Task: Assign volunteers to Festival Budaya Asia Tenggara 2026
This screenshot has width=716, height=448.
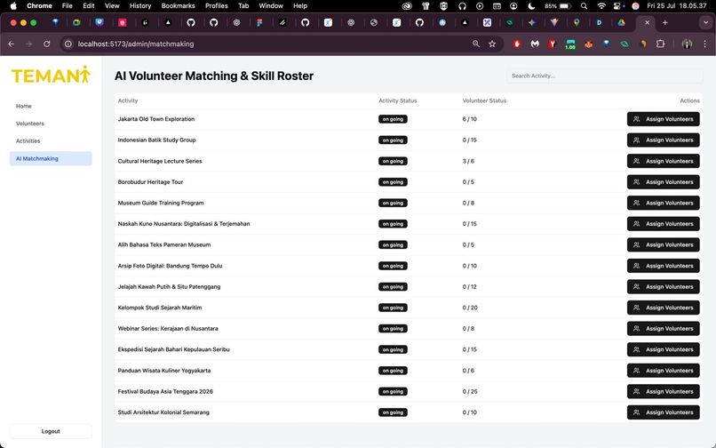Action: [663, 391]
